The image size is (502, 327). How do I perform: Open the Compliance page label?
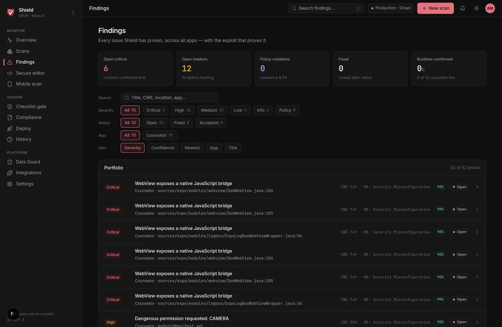[29, 117]
